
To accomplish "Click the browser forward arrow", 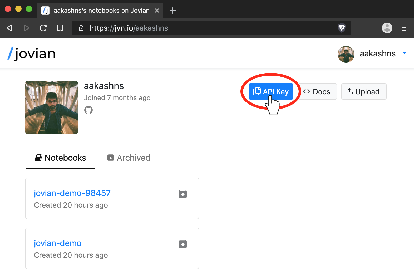I will point(26,28).
